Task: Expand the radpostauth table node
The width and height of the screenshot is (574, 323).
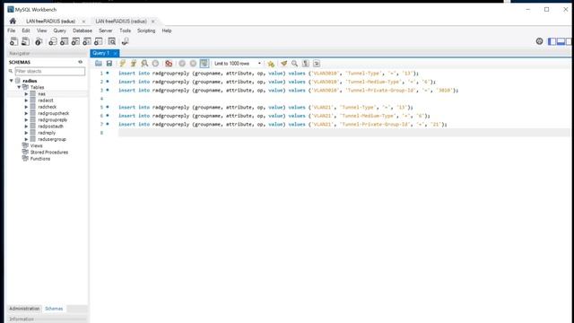Action: pos(26,127)
